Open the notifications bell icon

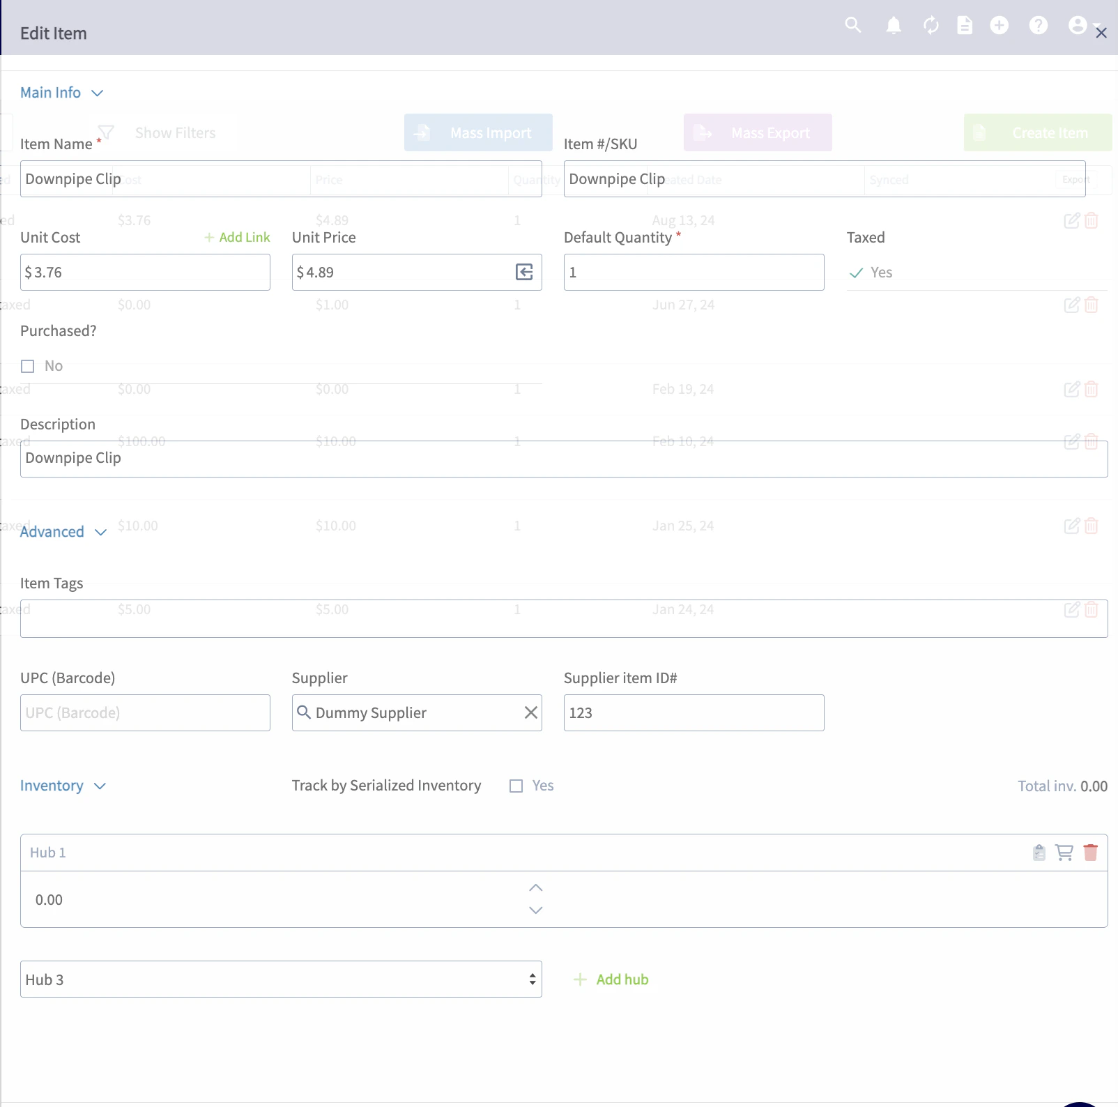(x=894, y=26)
